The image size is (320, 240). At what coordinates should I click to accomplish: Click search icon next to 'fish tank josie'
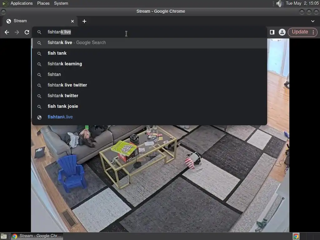coord(39,107)
